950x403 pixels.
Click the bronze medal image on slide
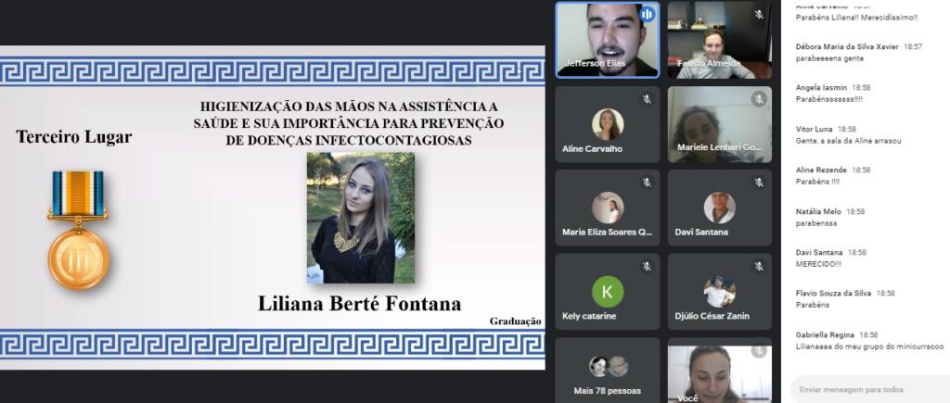[x=78, y=232]
